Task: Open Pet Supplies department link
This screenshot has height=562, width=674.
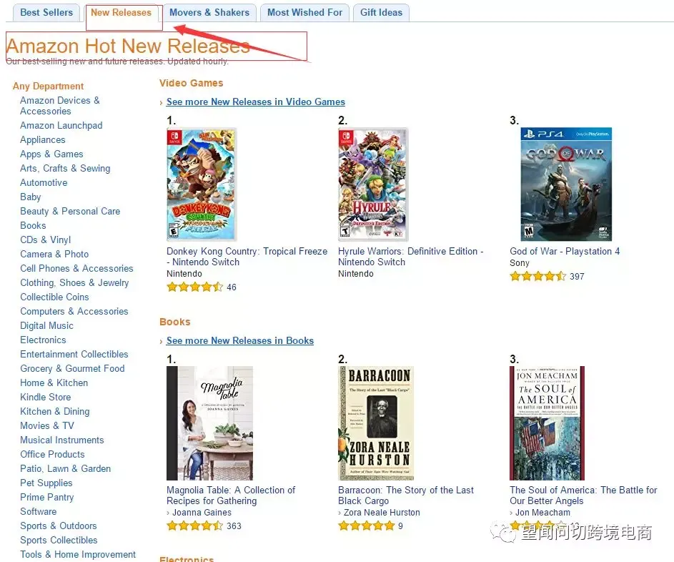Action: point(46,483)
